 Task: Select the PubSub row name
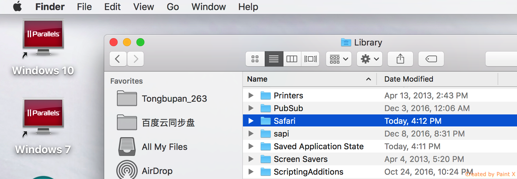pyautogui.click(x=288, y=108)
